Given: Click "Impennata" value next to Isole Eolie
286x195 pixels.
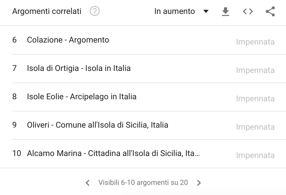Looking at the screenshot, I should tap(255, 99).
